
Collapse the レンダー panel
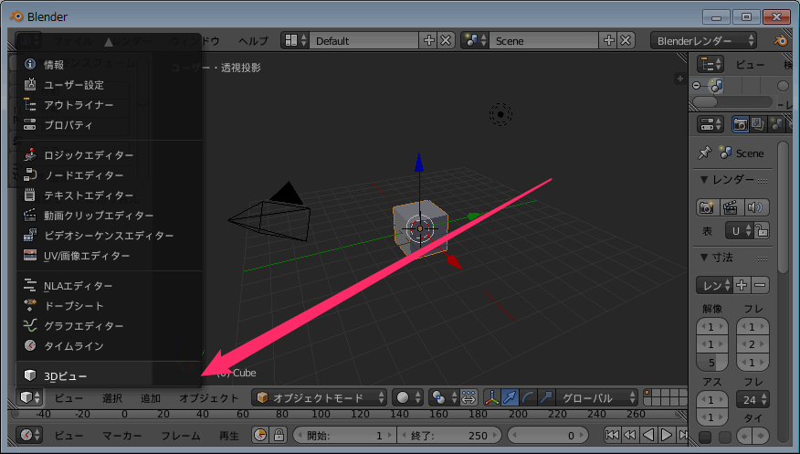pos(704,180)
